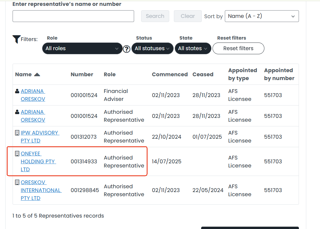320x229 pixels.
Task: Click person icon beside Adriana Oreskov Financial Adviser
Action: point(17,91)
